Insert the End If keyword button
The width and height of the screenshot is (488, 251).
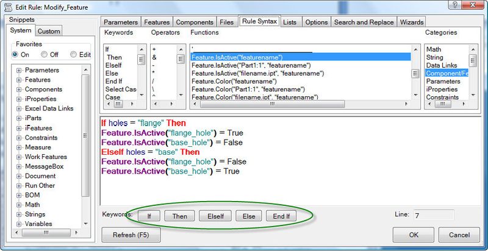281,216
